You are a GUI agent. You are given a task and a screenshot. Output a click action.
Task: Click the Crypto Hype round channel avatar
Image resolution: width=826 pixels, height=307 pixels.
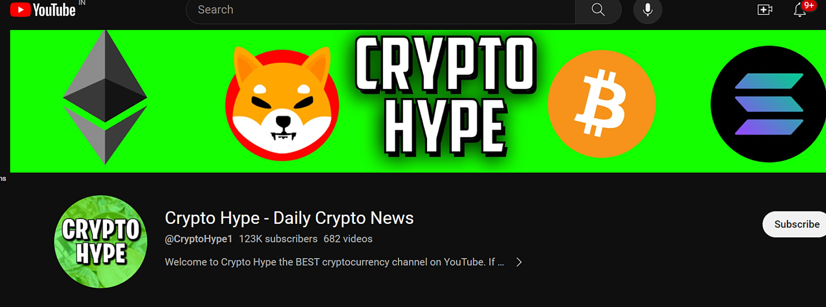[x=101, y=242]
